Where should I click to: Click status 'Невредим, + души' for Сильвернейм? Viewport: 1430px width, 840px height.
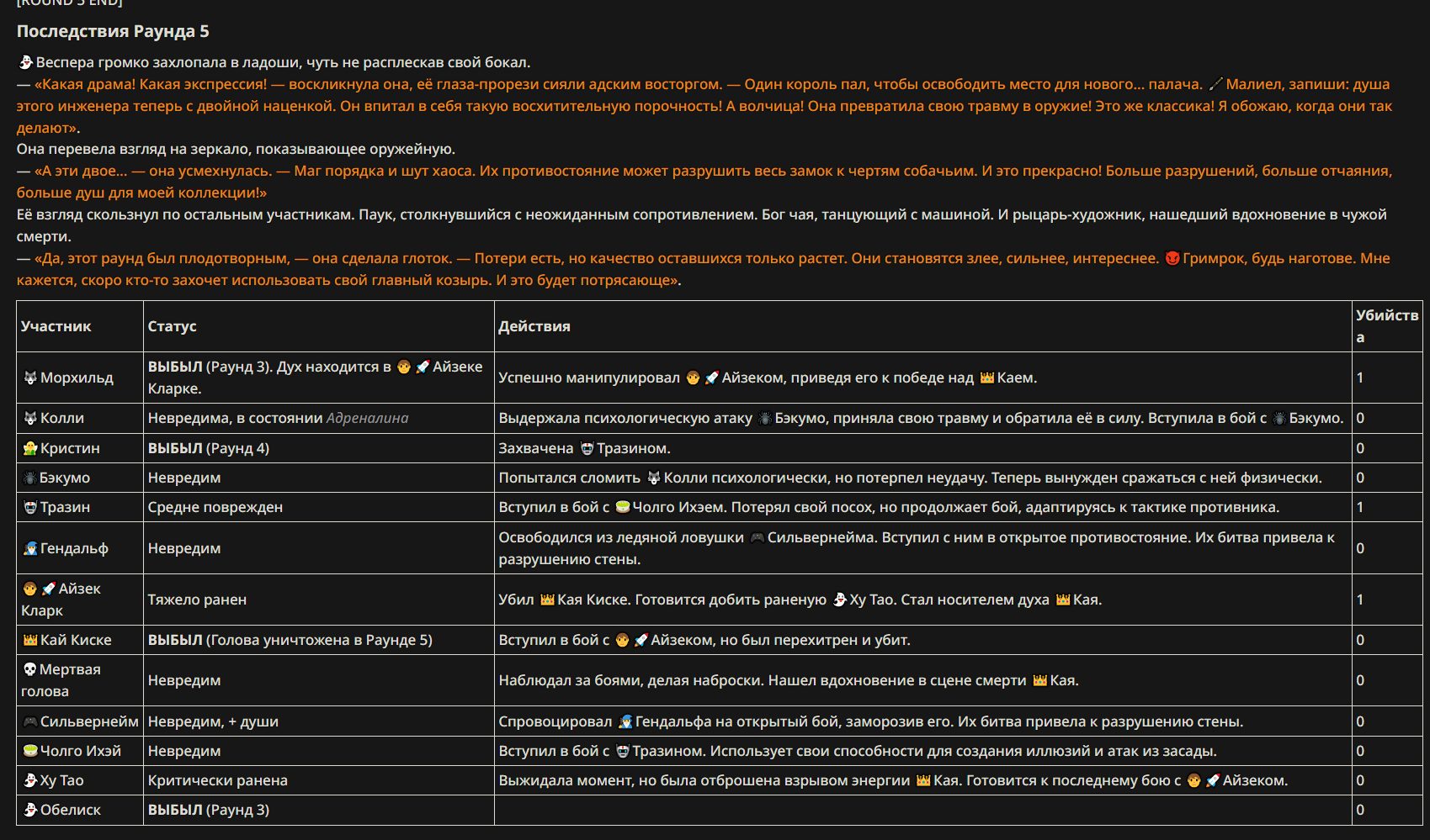213,722
